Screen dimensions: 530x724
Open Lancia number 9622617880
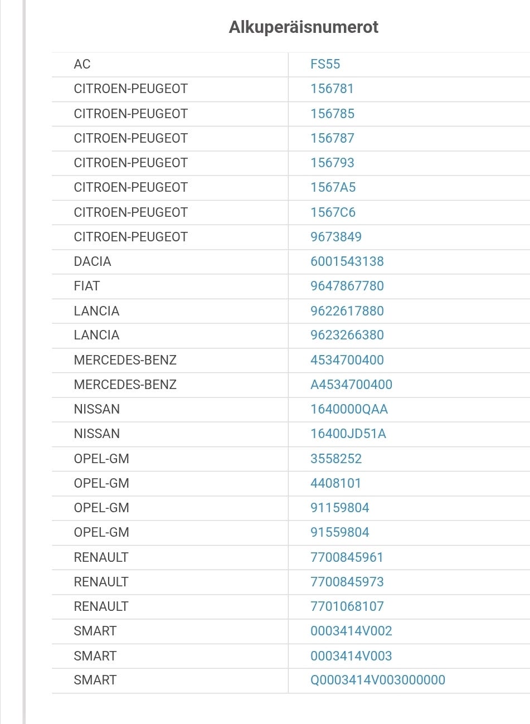click(x=347, y=311)
